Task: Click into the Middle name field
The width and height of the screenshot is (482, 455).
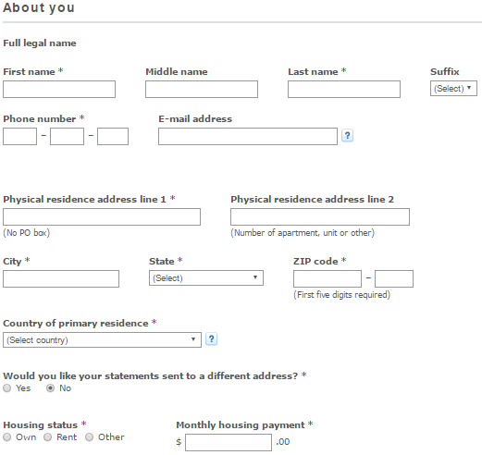Action: pos(202,90)
